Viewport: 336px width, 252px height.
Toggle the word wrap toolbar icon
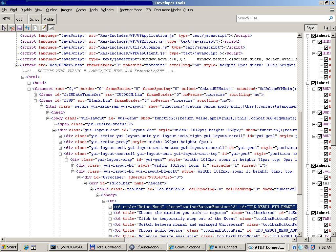click(x=51, y=28)
